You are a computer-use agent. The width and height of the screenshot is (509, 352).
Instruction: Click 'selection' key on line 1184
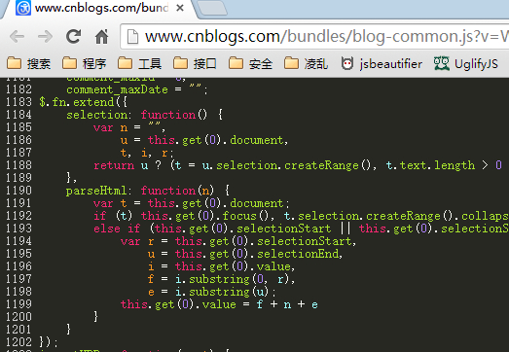(97, 115)
